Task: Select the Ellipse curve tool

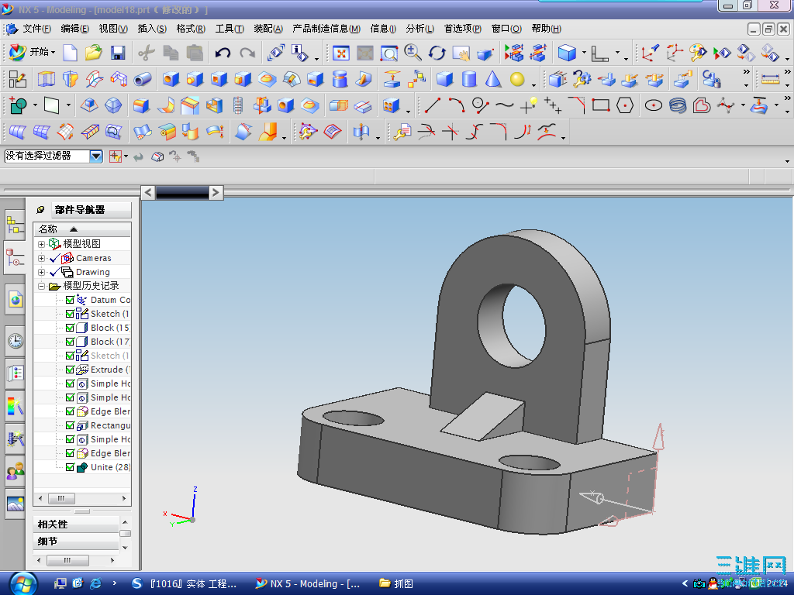Action: pos(653,105)
